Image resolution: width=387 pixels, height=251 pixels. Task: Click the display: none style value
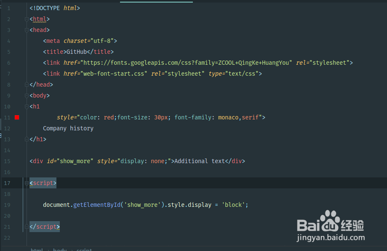[144, 161]
